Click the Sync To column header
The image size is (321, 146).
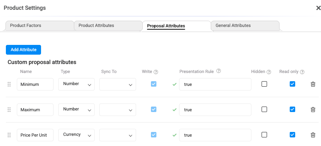(109, 71)
